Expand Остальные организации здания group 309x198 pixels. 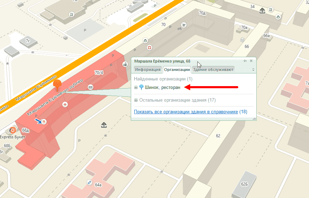point(136,100)
